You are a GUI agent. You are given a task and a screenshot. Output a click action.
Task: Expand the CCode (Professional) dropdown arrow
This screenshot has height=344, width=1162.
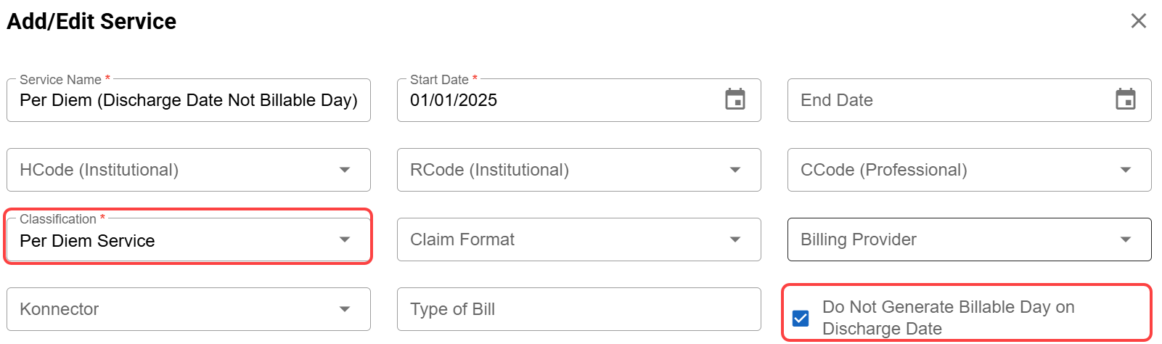click(1126, 170)
